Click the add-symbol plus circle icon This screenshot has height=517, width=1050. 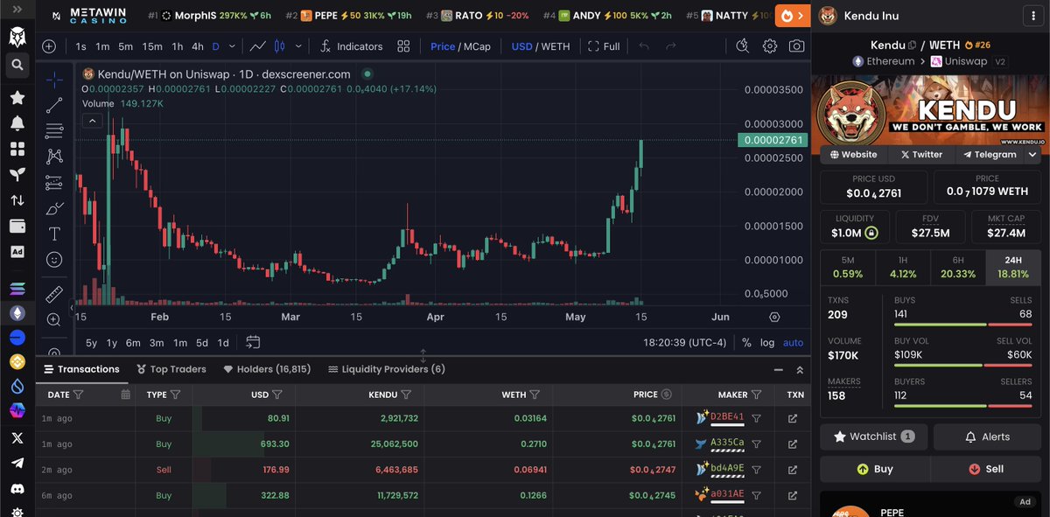[x=49, y=46]
